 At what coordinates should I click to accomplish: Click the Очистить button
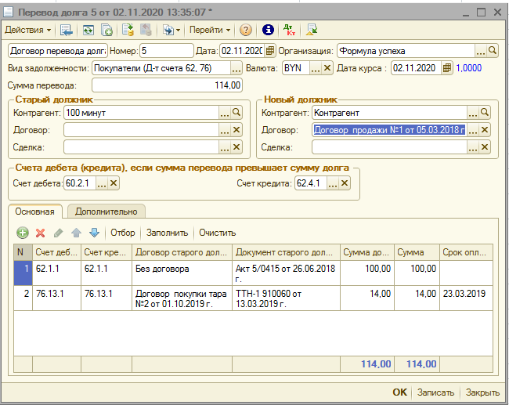click(x=217, y=233)
